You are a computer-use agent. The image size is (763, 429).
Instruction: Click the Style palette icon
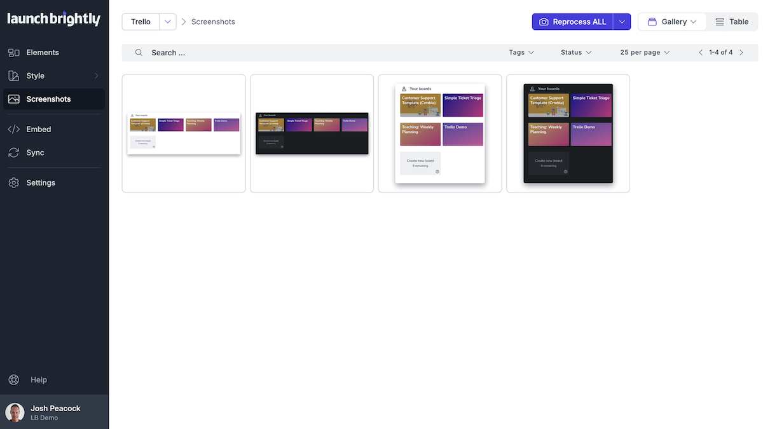[14, 76]
